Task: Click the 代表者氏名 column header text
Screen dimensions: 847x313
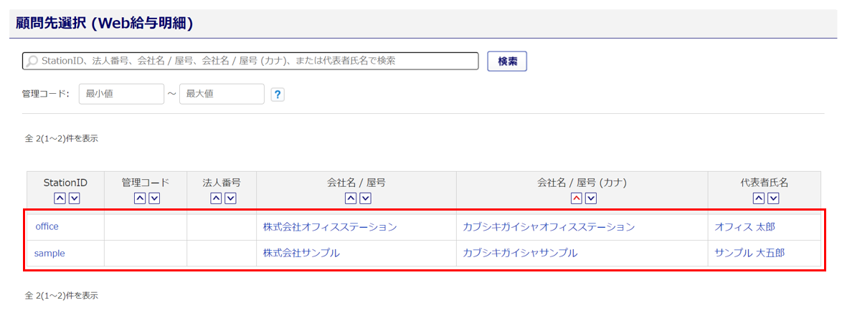Action: (x=765, y=183)
